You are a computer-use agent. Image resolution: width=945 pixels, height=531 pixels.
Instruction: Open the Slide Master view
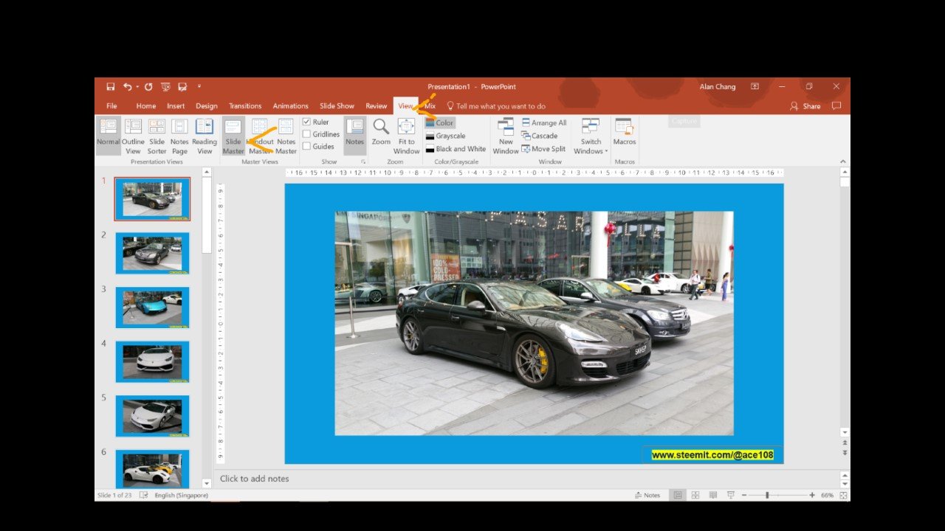click(233, 136)
